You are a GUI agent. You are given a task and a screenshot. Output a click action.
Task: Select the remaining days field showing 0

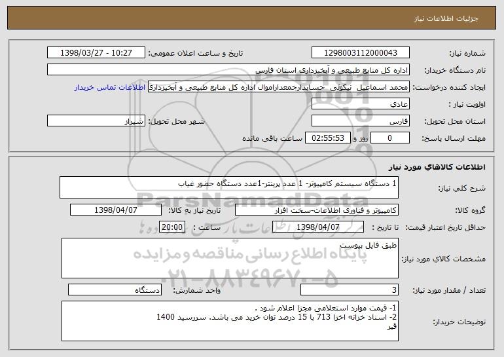390,138
